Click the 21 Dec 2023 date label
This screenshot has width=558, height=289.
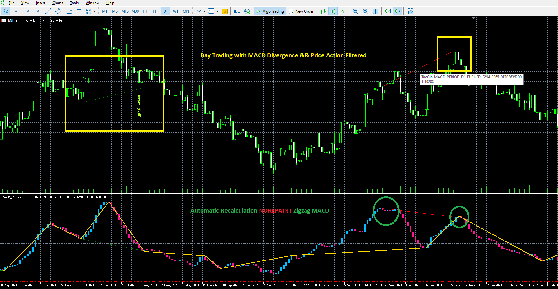454,285
